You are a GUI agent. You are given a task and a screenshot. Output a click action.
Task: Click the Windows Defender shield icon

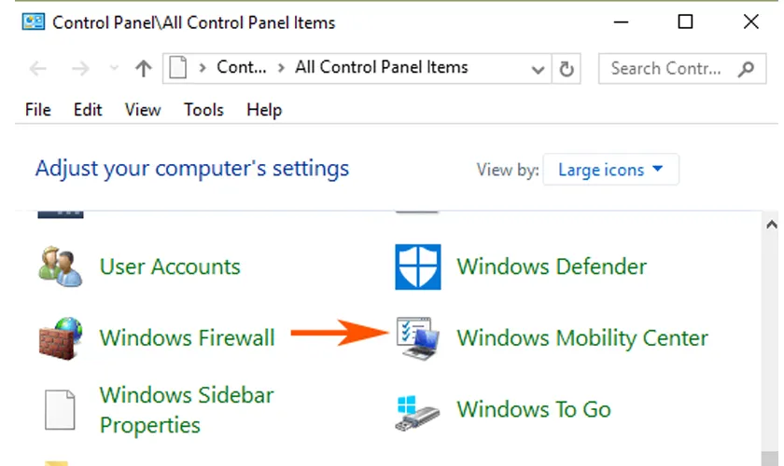click(417, 267)
